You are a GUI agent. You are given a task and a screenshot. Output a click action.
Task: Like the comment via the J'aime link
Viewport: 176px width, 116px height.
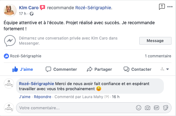coord(25,97)
